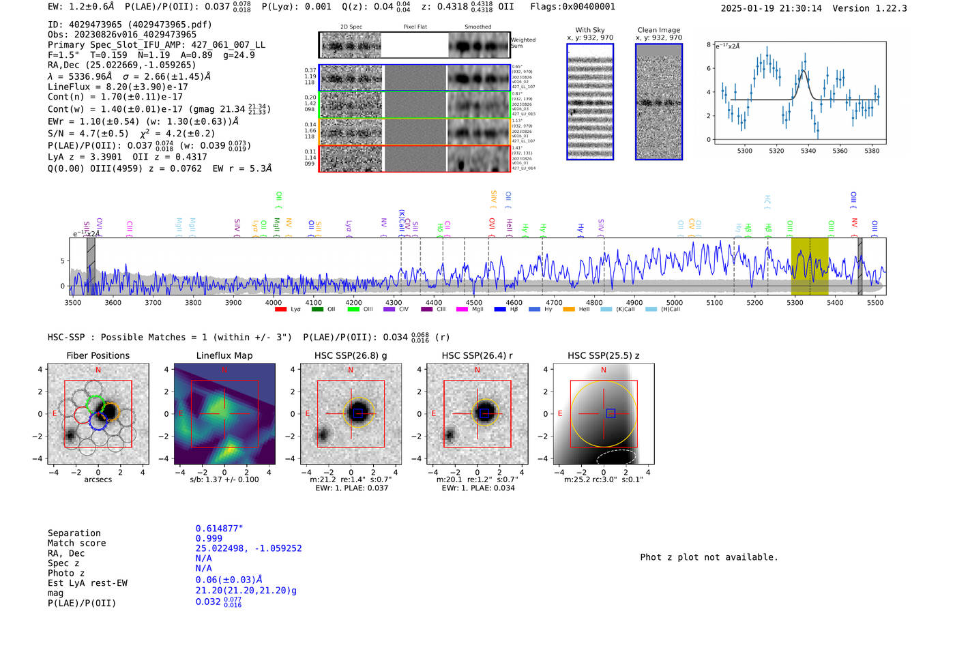Viewport: 955px width, 650px height.
Task: Click the dark green OII legend swatch
Action: coord(317,310)
